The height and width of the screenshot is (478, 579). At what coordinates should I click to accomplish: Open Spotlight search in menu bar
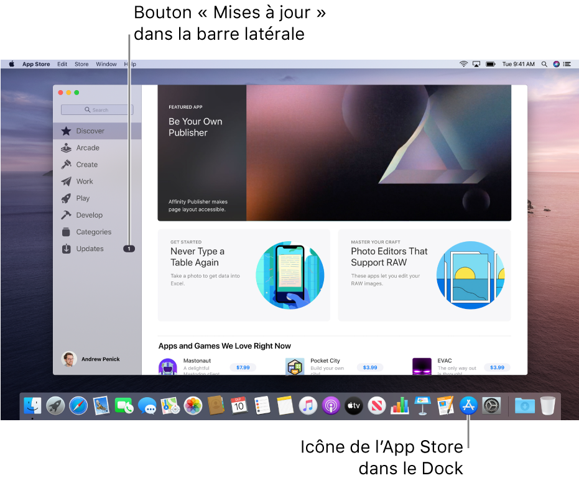[544, 64]
